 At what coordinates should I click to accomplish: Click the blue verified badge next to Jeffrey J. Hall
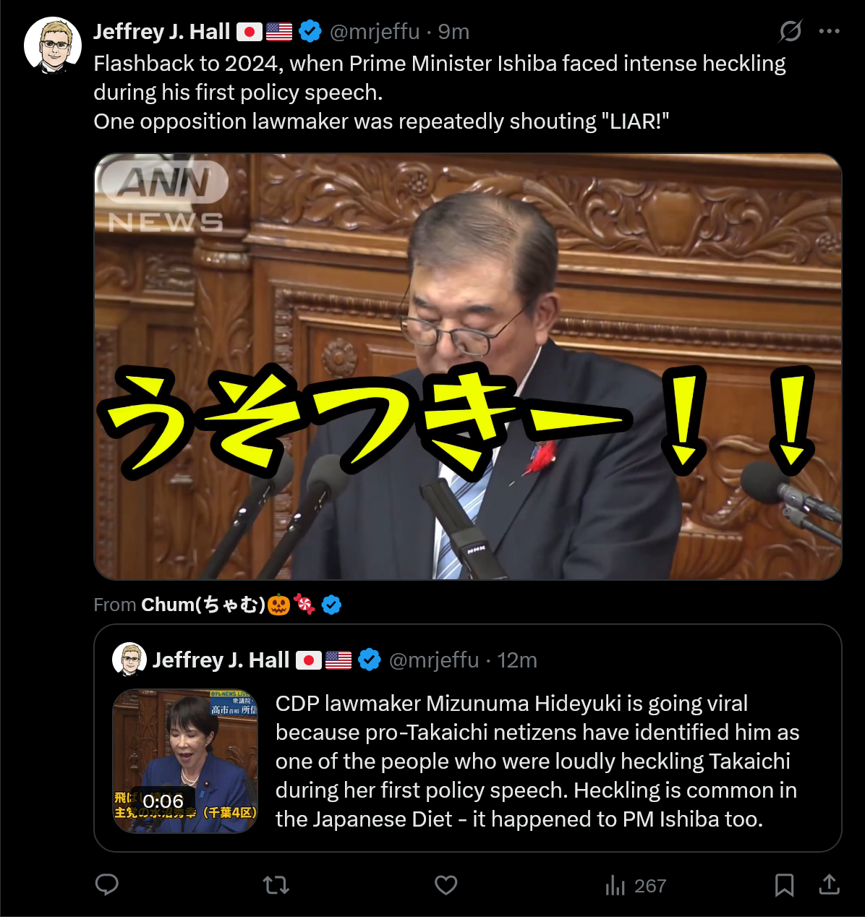pyautogui.click(x=310, y=31)
